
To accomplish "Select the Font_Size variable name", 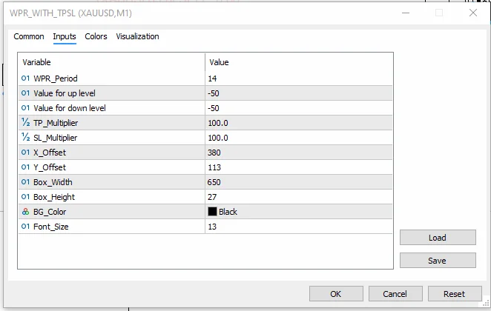I will [x=51, y=227].
